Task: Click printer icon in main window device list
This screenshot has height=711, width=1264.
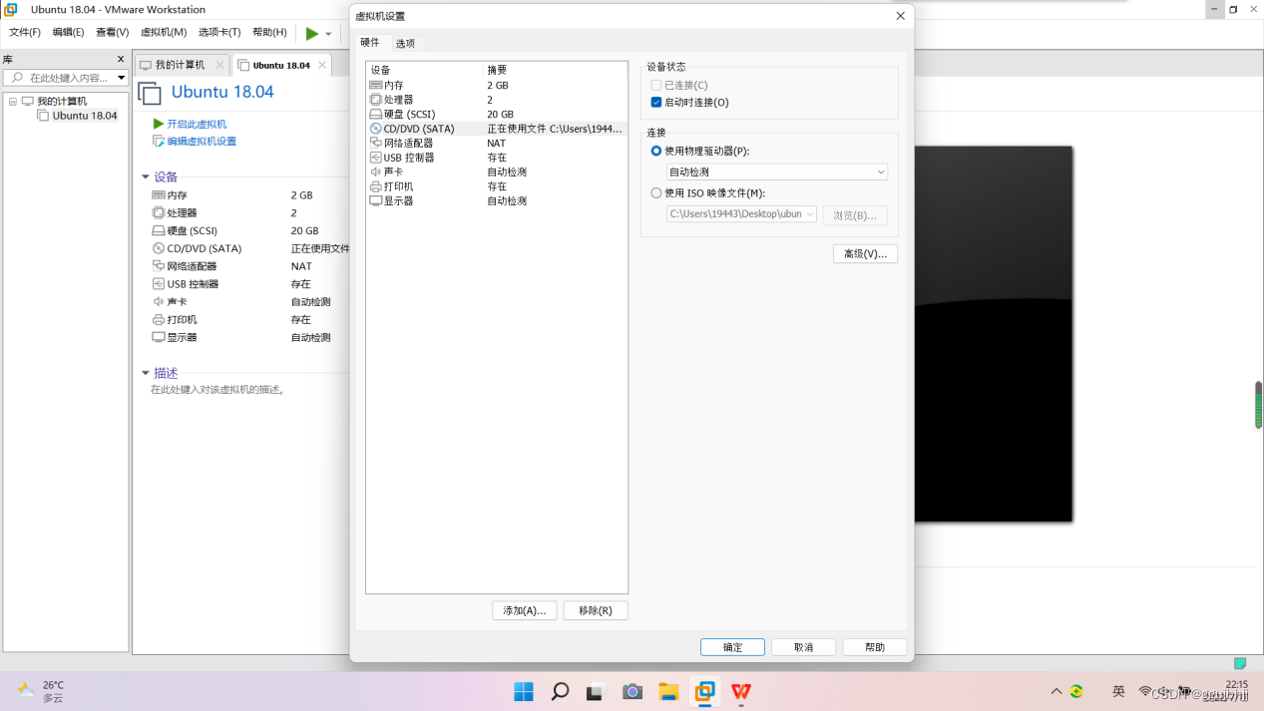Action: click(159, 320)
